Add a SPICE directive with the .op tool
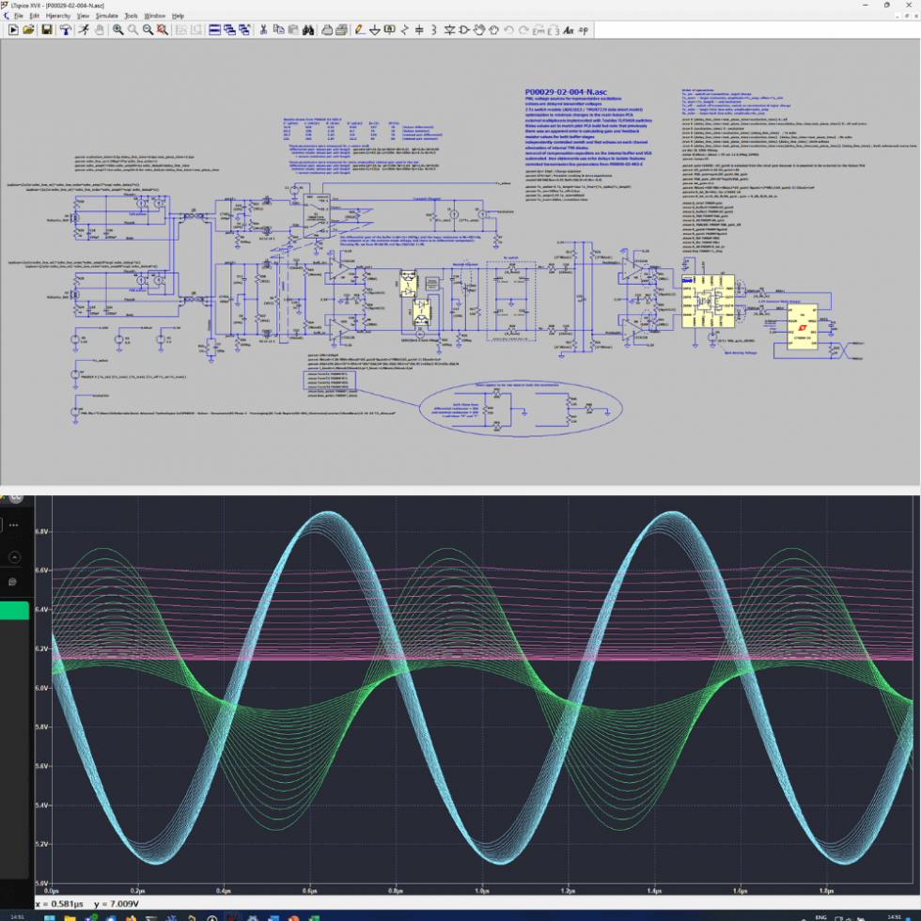The height and width of the screenshot is (921, 921). click(x=584, y=31)
